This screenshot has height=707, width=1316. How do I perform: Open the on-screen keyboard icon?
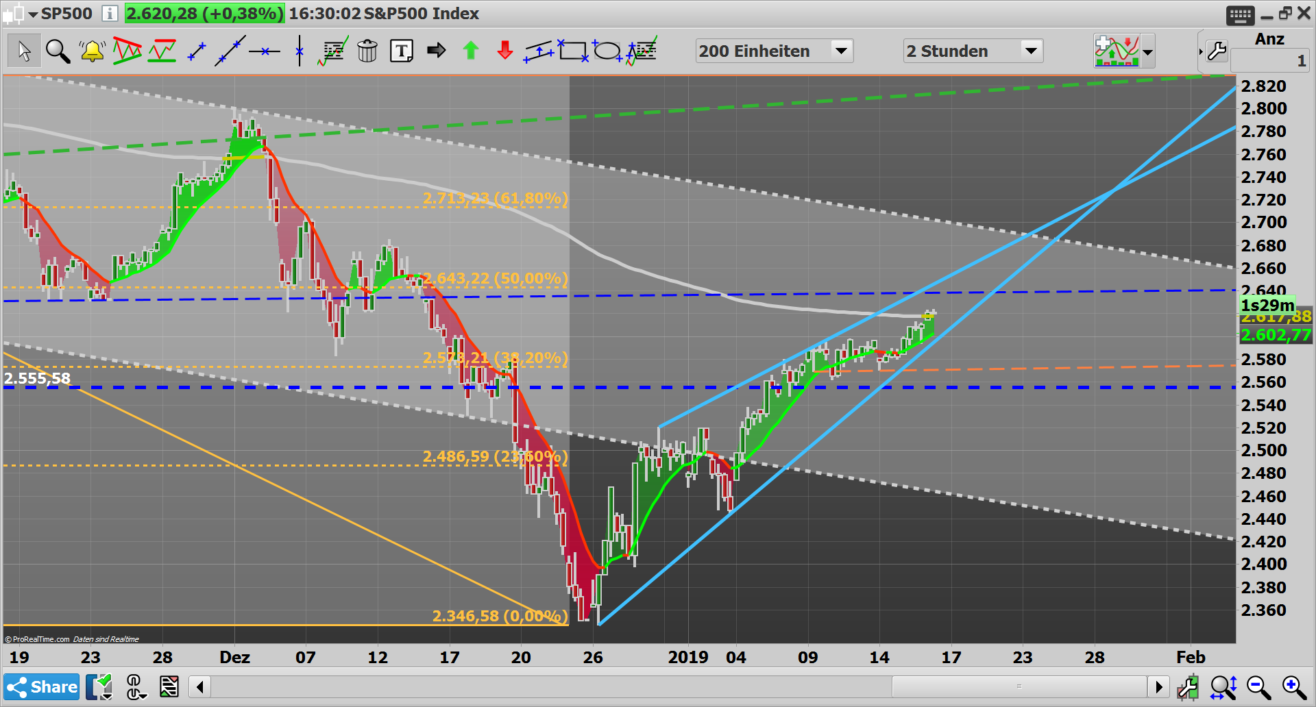click(x=1240, y=15)
